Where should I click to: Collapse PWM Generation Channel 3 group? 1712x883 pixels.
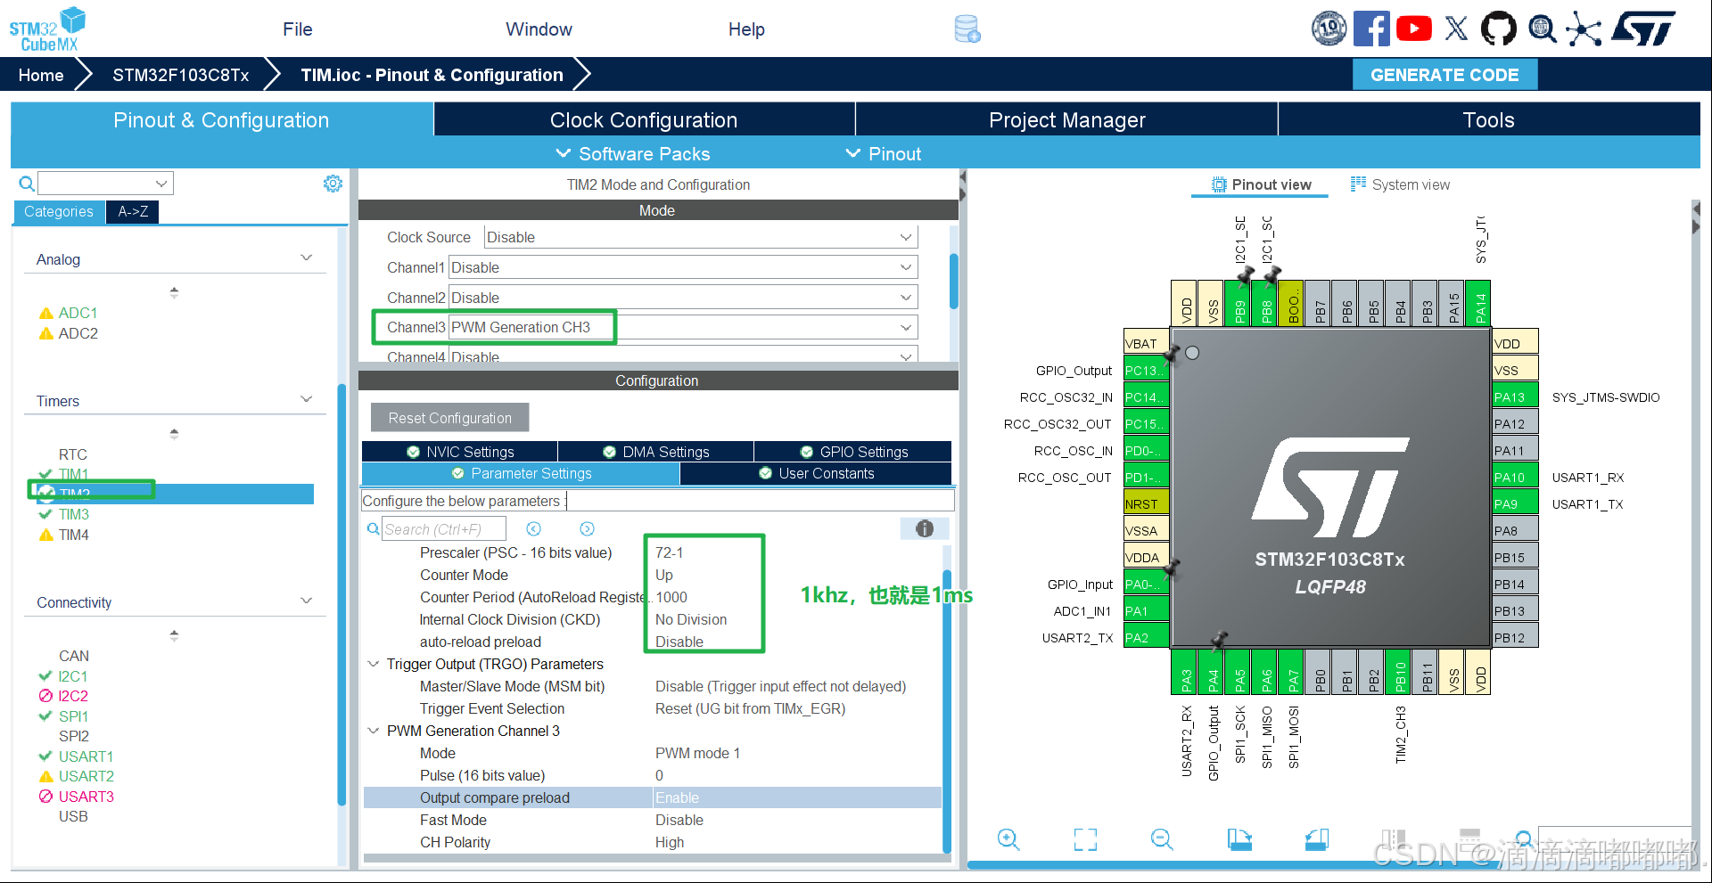point(374,731)
